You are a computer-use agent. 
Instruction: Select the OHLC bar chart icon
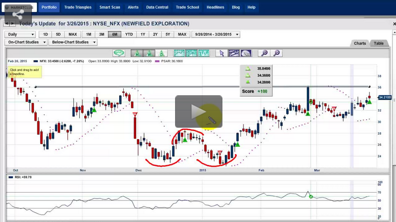click(x=203, y=53)
